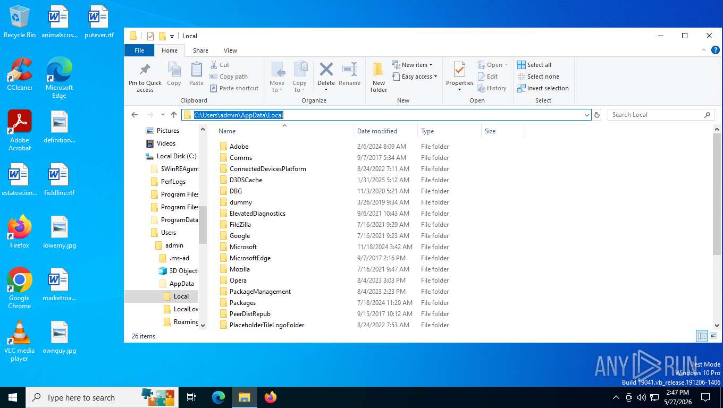This screenshot has height=408, width=723.
Task: Open the File menu tab
Action: pyautogui.click(x=139, y=50)
